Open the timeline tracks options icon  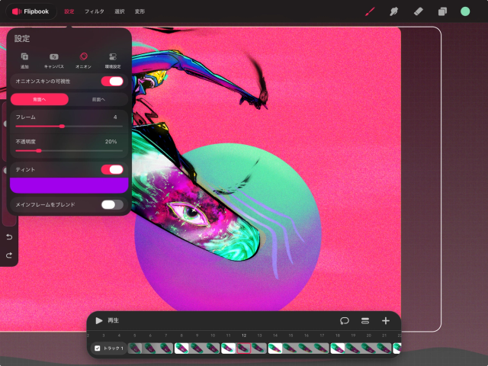pos(365,320)
